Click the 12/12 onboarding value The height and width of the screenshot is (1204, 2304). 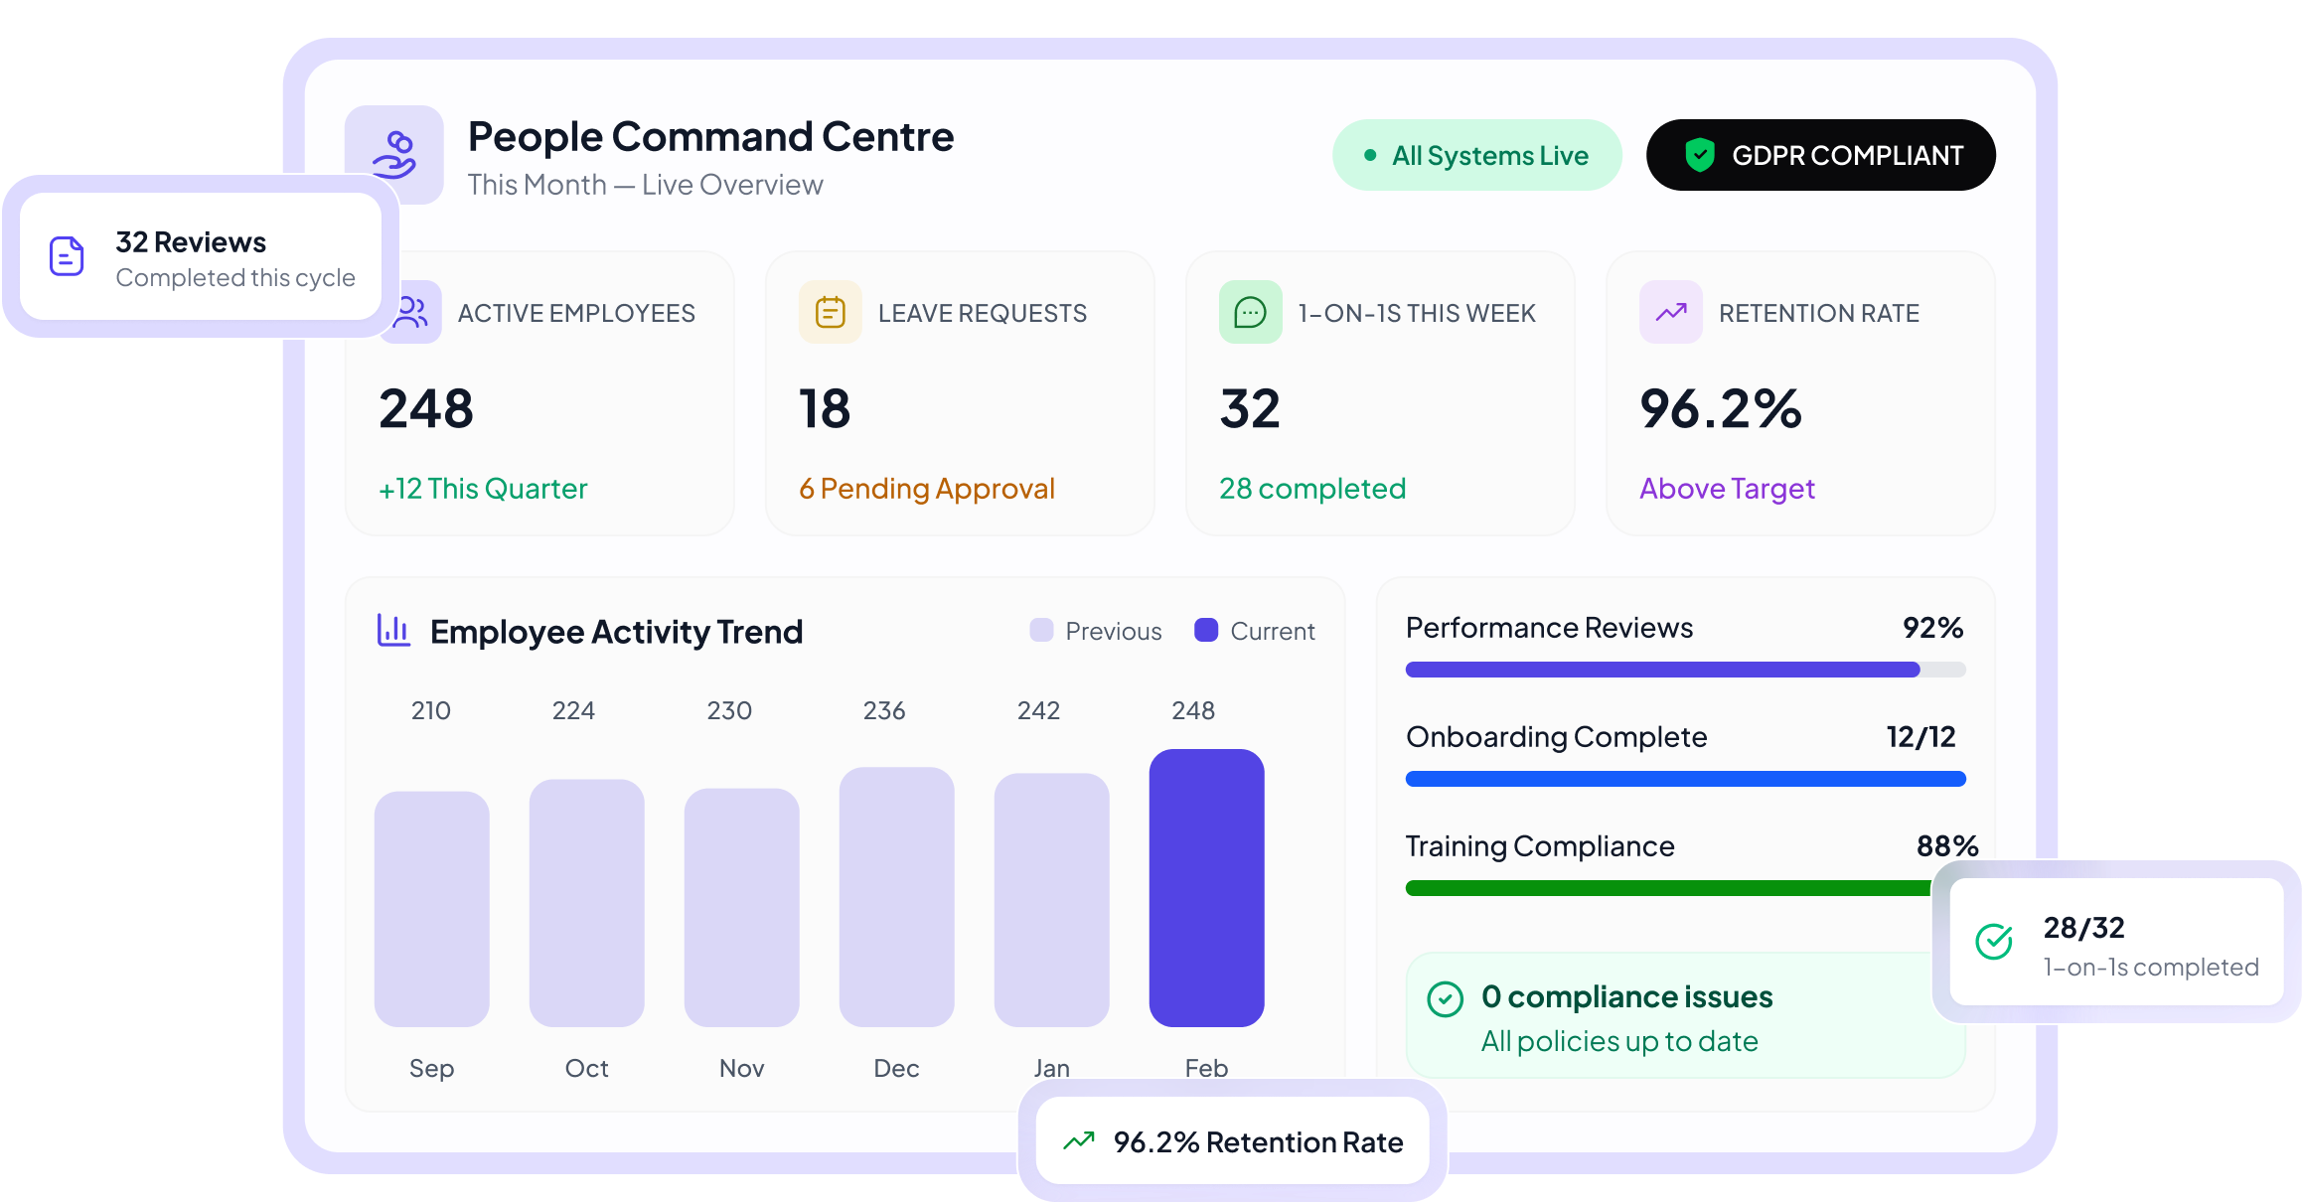point(1920,737)
